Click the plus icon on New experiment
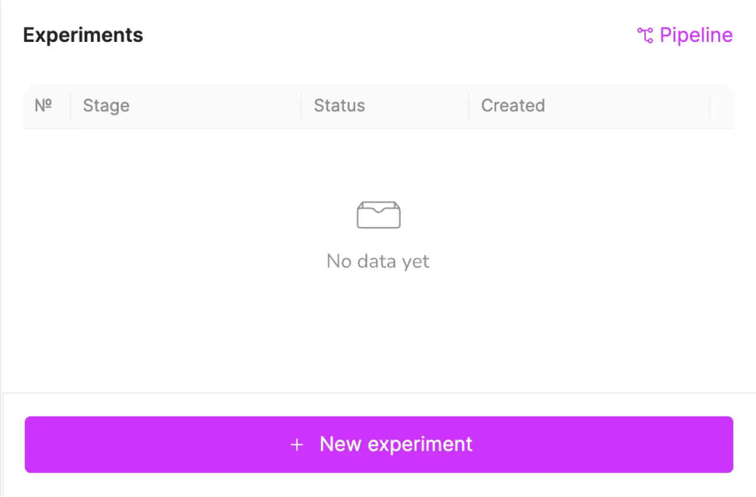This screenshot has width=756, height=497. pos(297,445)
